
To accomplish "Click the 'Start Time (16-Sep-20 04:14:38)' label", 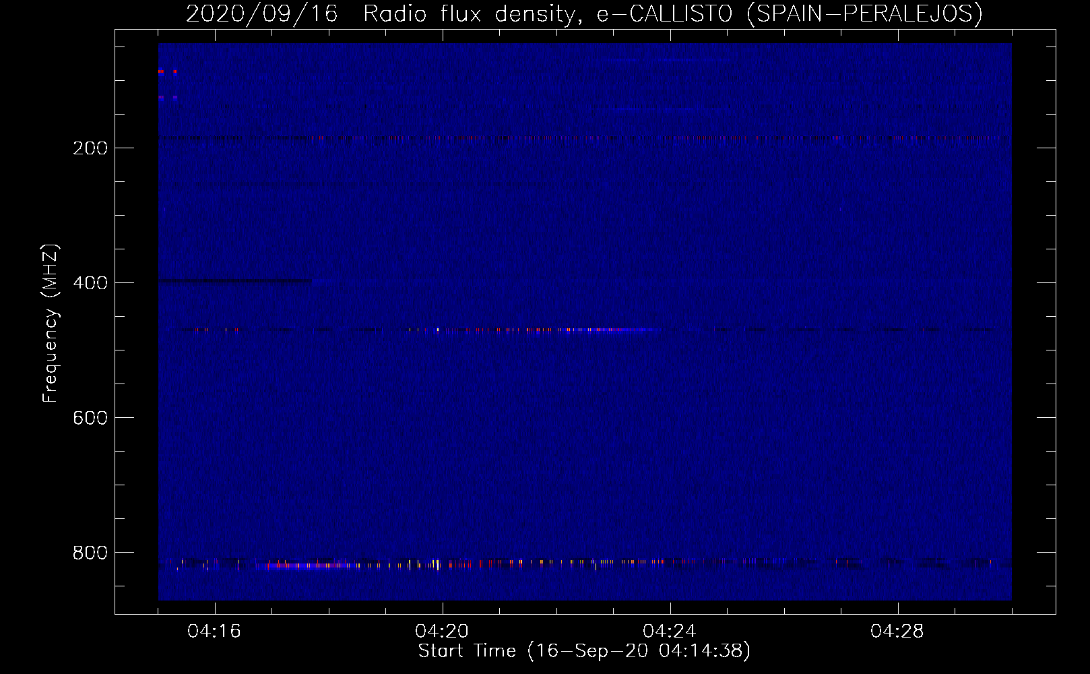I will pyautogui.click(x=584, y=651).
